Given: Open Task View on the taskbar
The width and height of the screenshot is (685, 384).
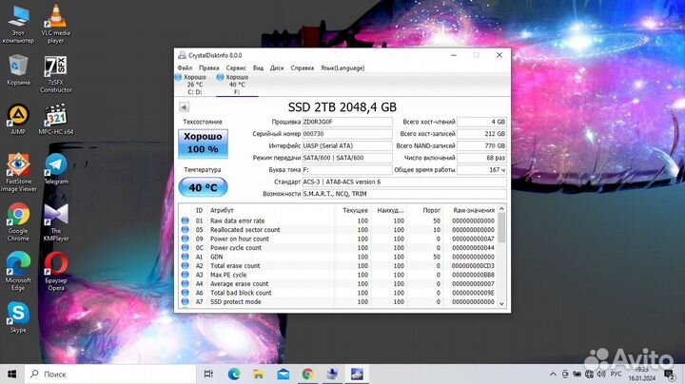Looking at the screenshot, I should [208, 374].
